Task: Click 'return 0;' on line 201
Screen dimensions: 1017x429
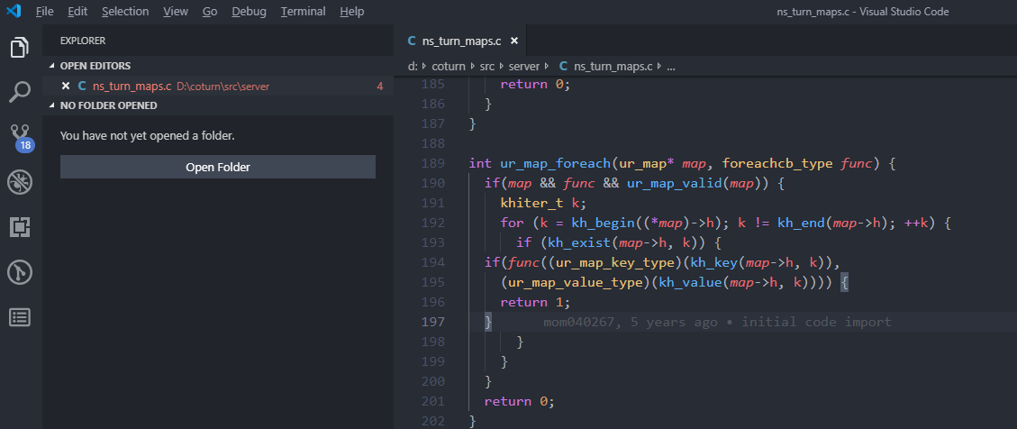Action: 520,402
